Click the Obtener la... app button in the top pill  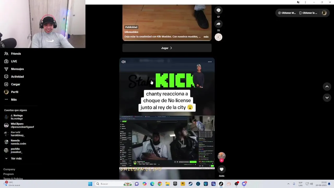click(308, 13)
